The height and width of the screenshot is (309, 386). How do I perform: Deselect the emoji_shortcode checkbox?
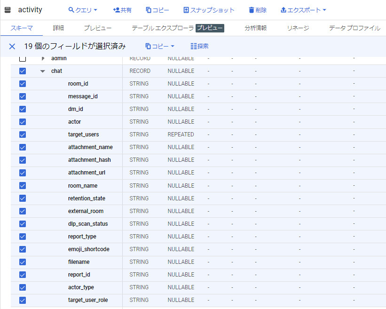[x=23, y=249]
